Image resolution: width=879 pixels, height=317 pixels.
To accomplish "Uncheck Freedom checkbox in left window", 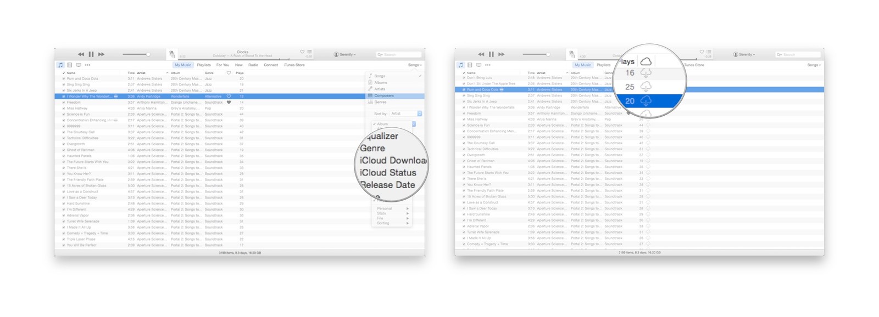I will tap(64, 102).
